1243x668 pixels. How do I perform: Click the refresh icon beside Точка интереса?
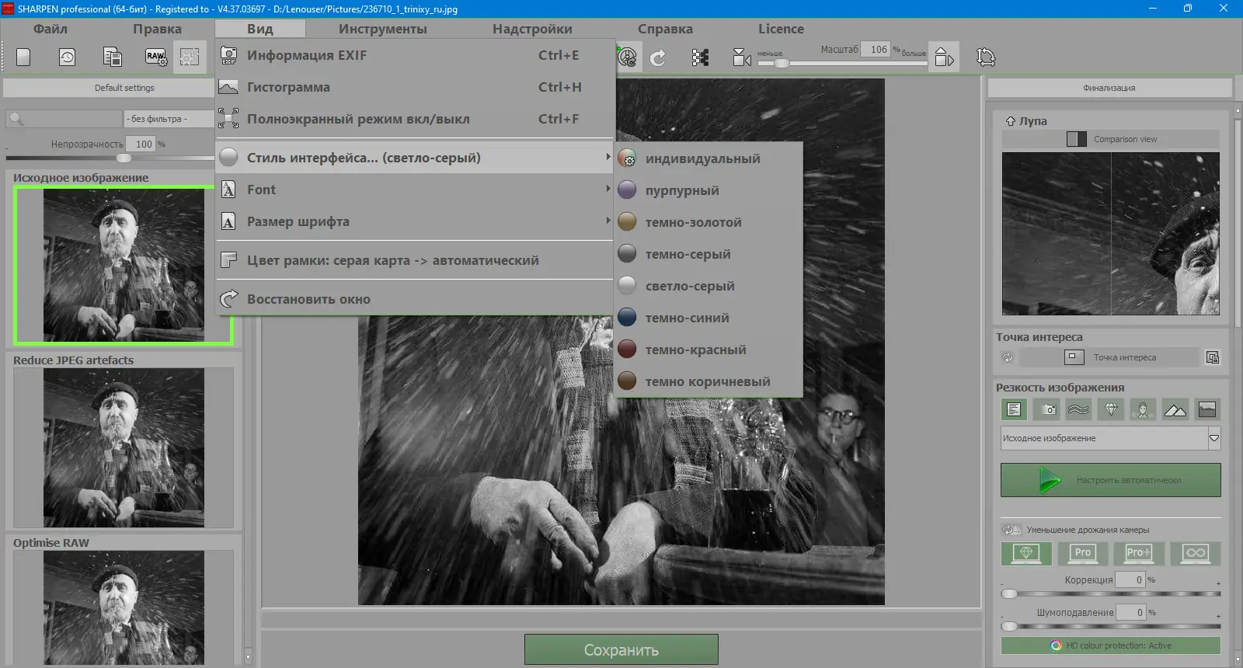(1008, 357)
